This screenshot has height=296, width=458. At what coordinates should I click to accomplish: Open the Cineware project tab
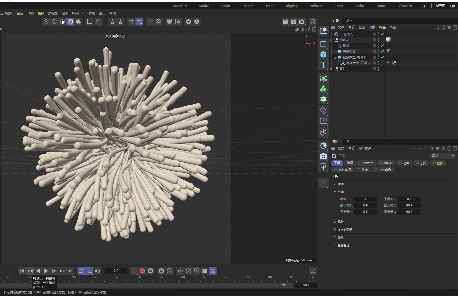pyautogui.click(x=366, y=163)
